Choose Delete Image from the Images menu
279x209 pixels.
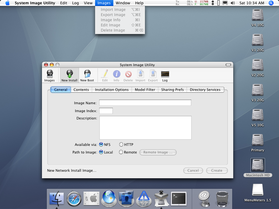pos(120,30)
